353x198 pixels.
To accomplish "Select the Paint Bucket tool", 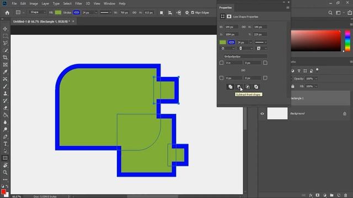I will click(5, 115).
